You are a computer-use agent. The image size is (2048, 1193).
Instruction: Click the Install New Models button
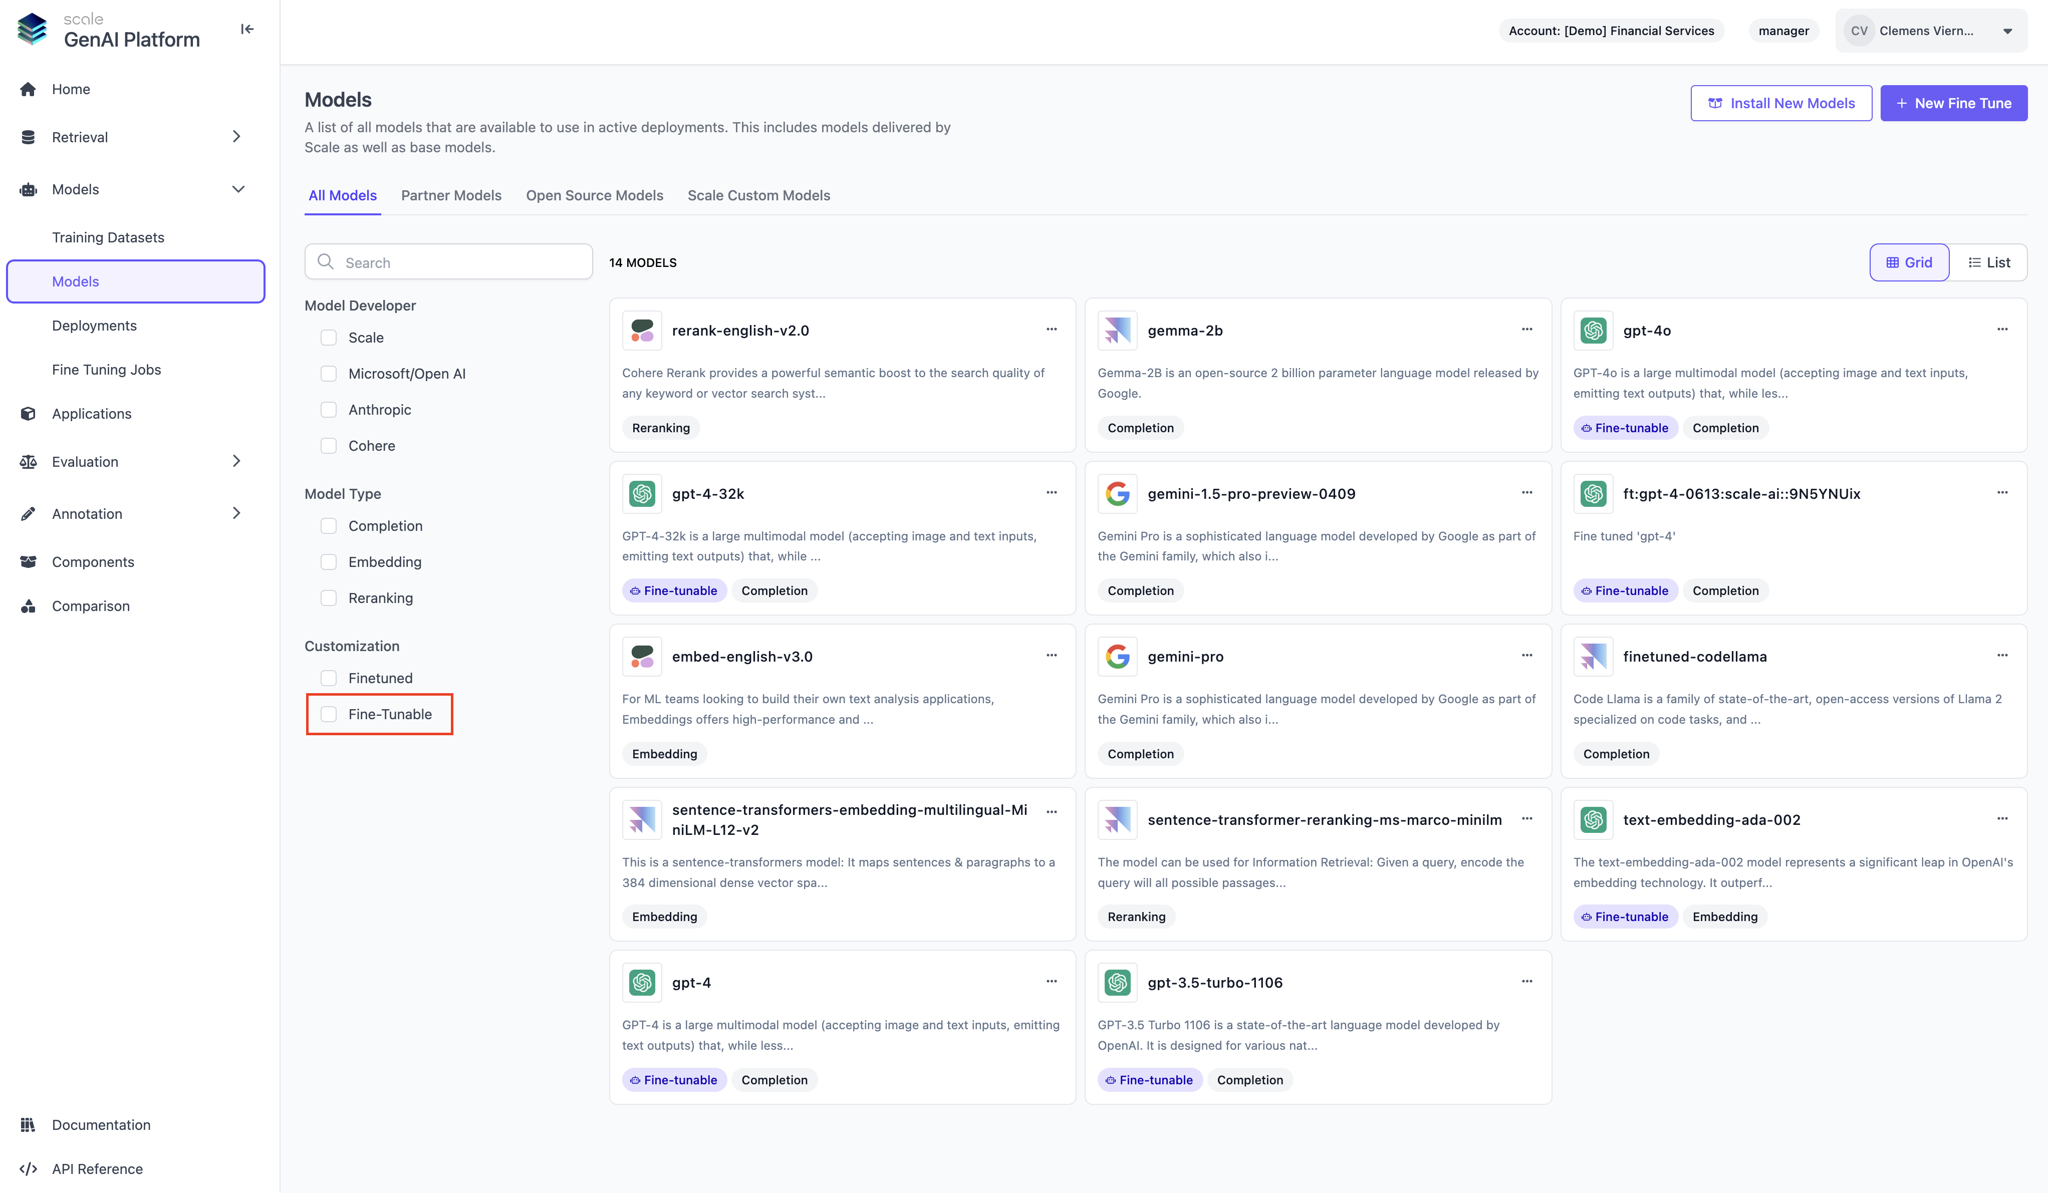(1780, 103)
